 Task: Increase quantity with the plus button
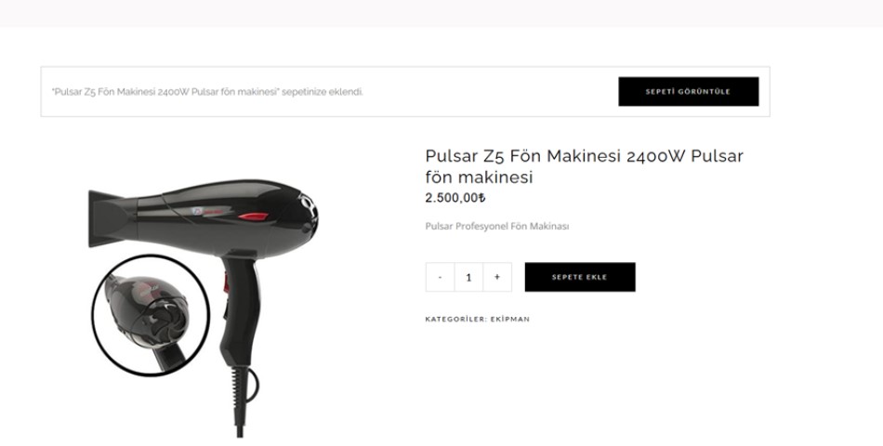tap(496, 277)
